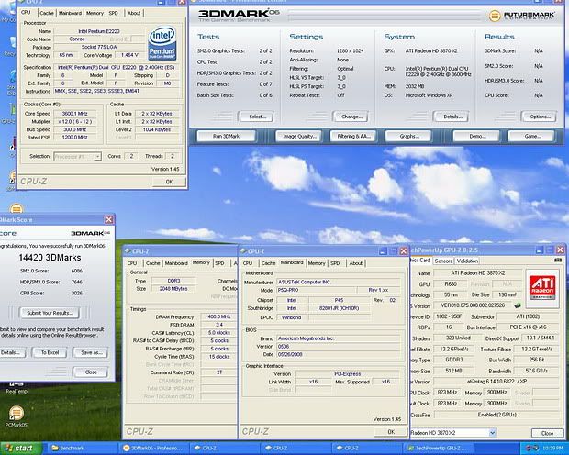
Task: Minimize the CPU-Z Mainboard window
Action: click(x=383, y=251)
